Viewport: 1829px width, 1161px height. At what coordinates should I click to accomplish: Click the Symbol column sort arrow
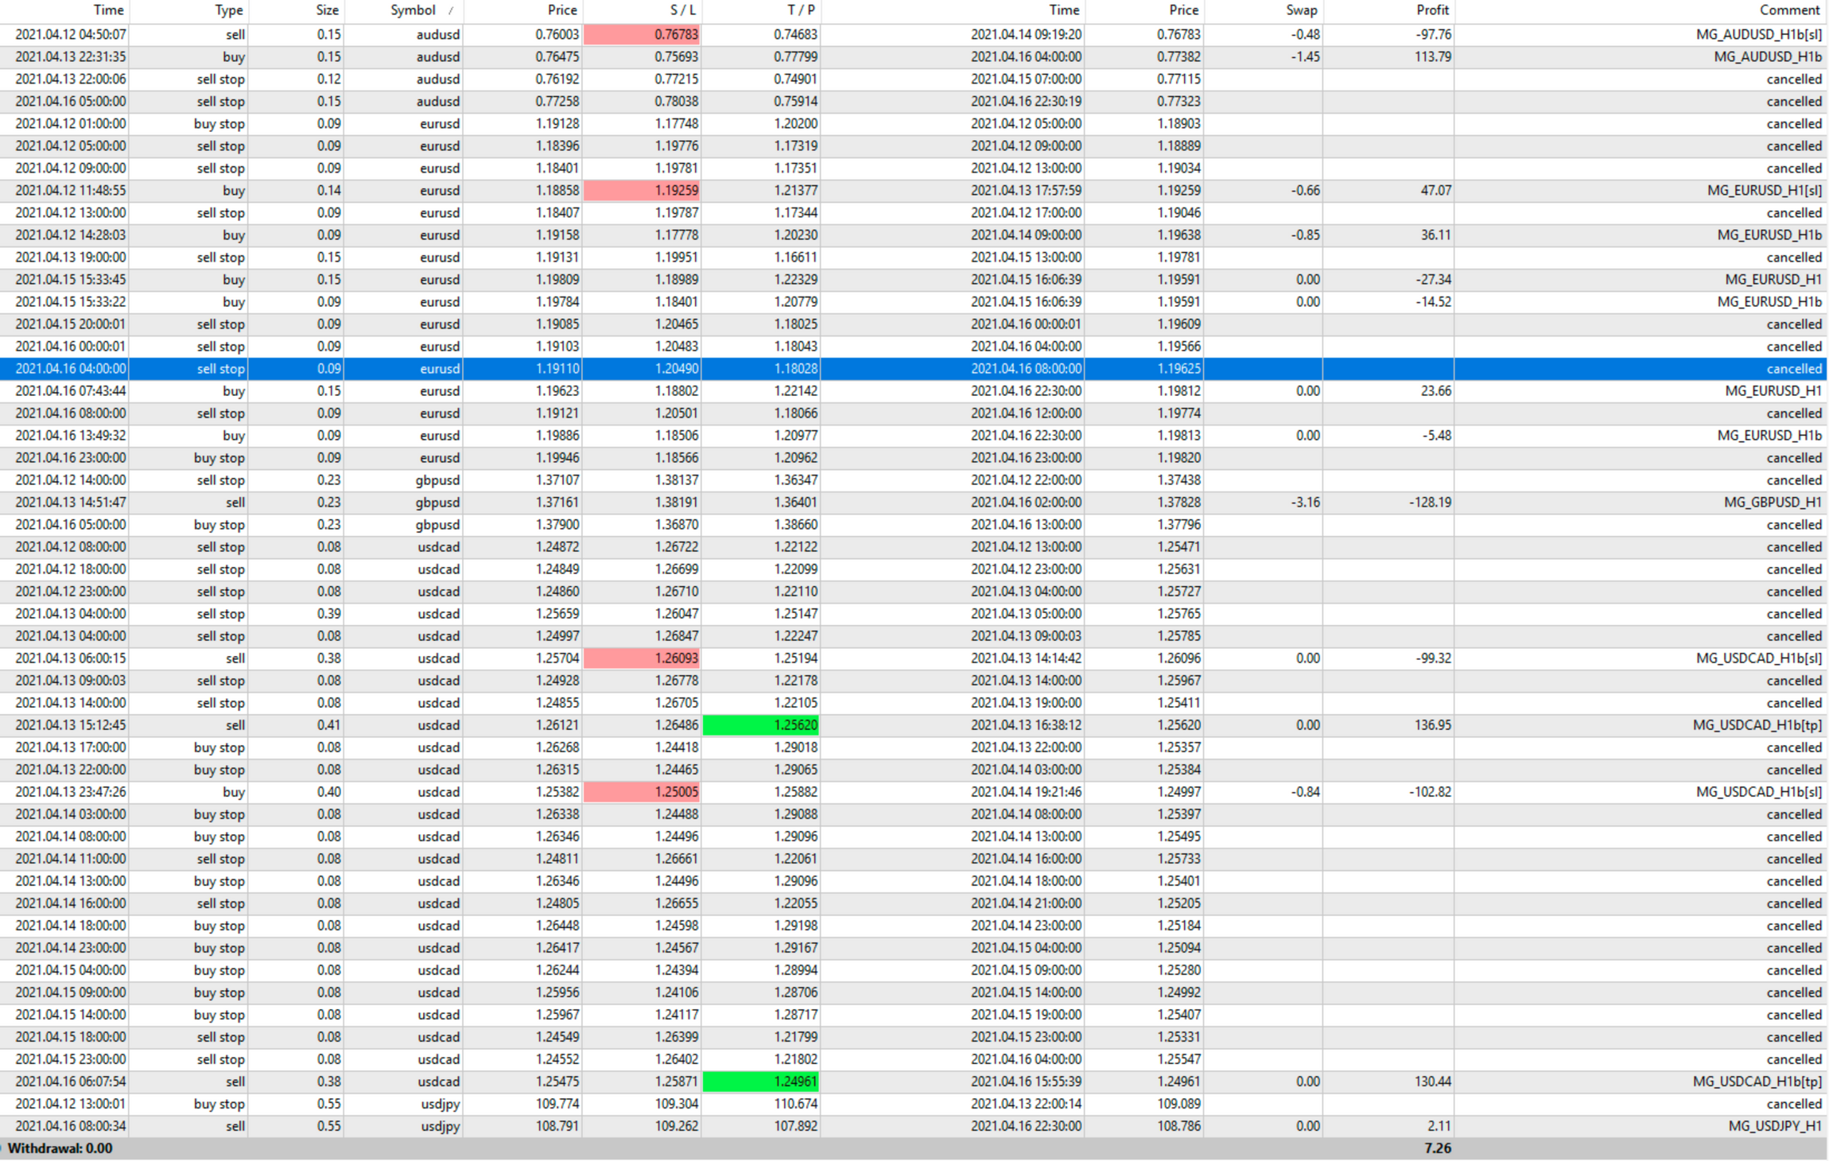(451, 11)
